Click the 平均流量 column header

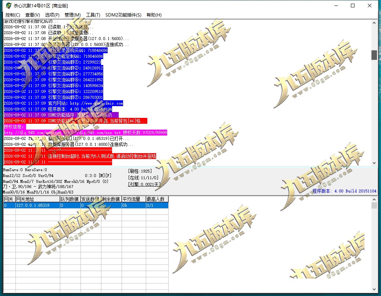pyautogui.click(x=134, y=199)
